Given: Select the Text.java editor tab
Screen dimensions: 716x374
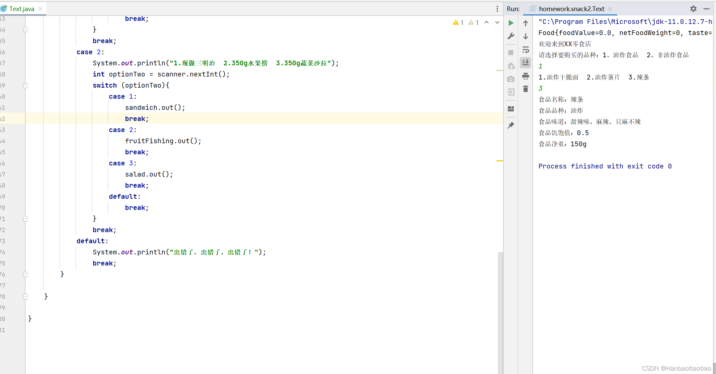Looking at the screenshot, I should [22, 9].
